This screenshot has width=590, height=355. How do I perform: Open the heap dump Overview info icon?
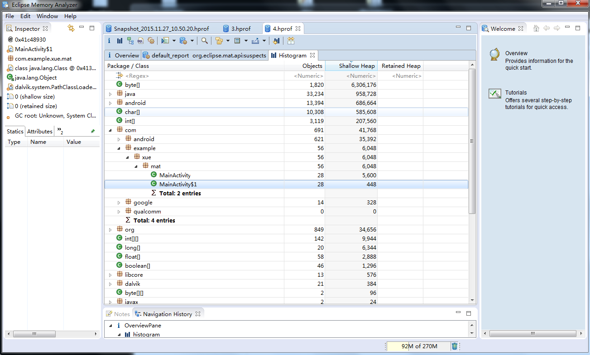point(109,41)
